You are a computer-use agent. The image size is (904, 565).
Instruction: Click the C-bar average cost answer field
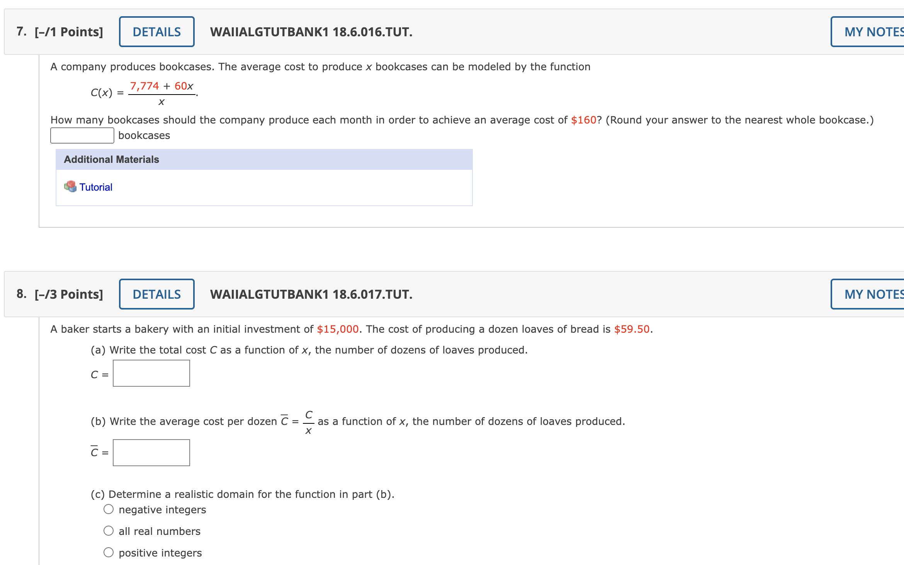point(151,452)
